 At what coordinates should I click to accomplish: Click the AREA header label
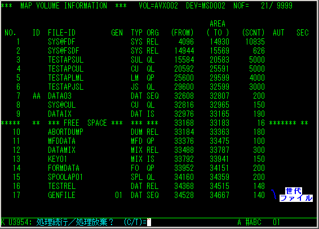(x=218, y=24)
